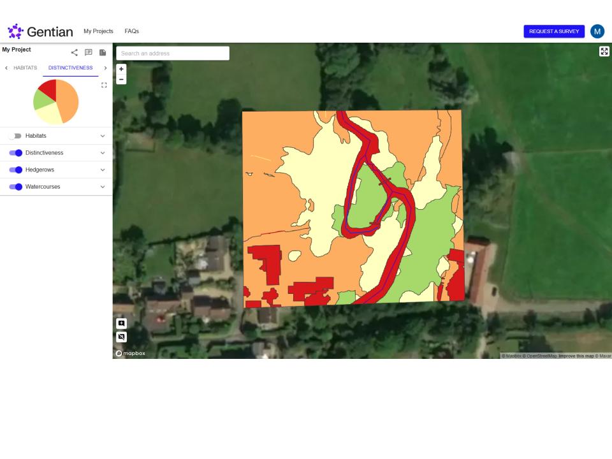Expand the Habitats section chevron

pos(103,136)
